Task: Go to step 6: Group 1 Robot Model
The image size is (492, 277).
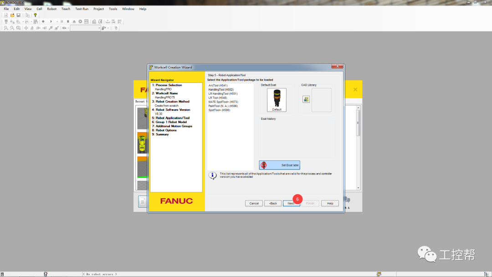Action: click(169, 122)
